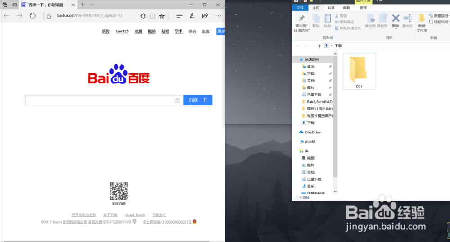Open the 地图 link on Baidu
The image size is (450, 242).
(x=138, y=32)
